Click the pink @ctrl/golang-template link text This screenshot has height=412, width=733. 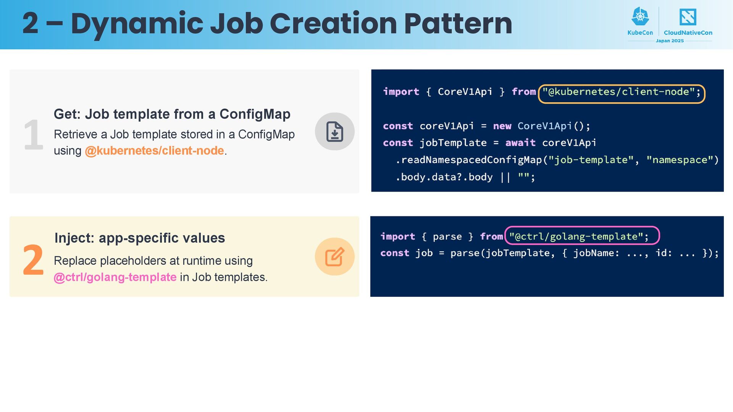(x=115, y=277)
